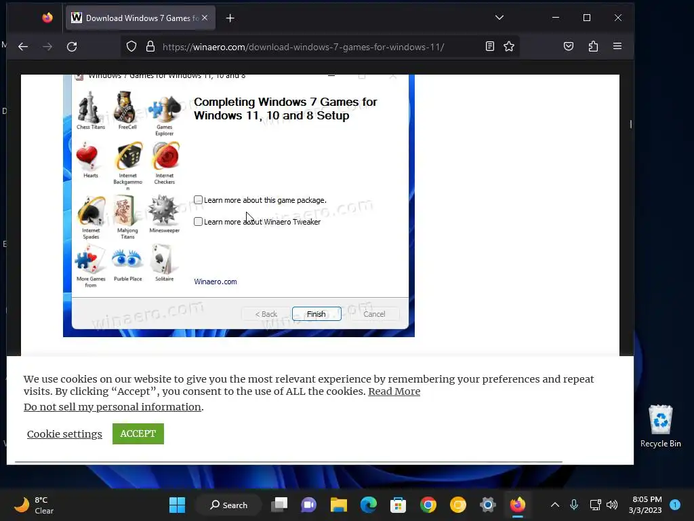The height and width of the screenshot is (521, 694).
Task: Click the Mahjong Titans icon
Action: coord(127,218)
